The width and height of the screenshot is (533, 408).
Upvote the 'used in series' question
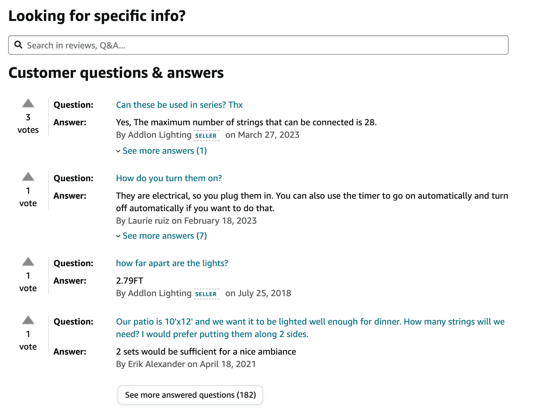28,103
